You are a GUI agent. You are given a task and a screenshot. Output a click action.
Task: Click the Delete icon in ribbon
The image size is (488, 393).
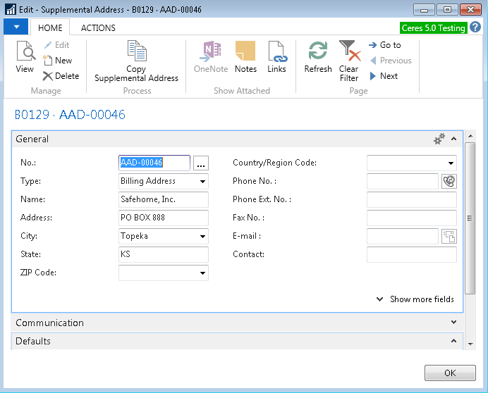click(x=48, y=76)
